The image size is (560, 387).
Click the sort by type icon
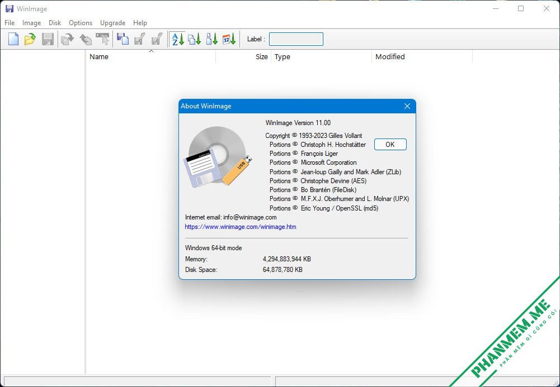click(195, 39)
